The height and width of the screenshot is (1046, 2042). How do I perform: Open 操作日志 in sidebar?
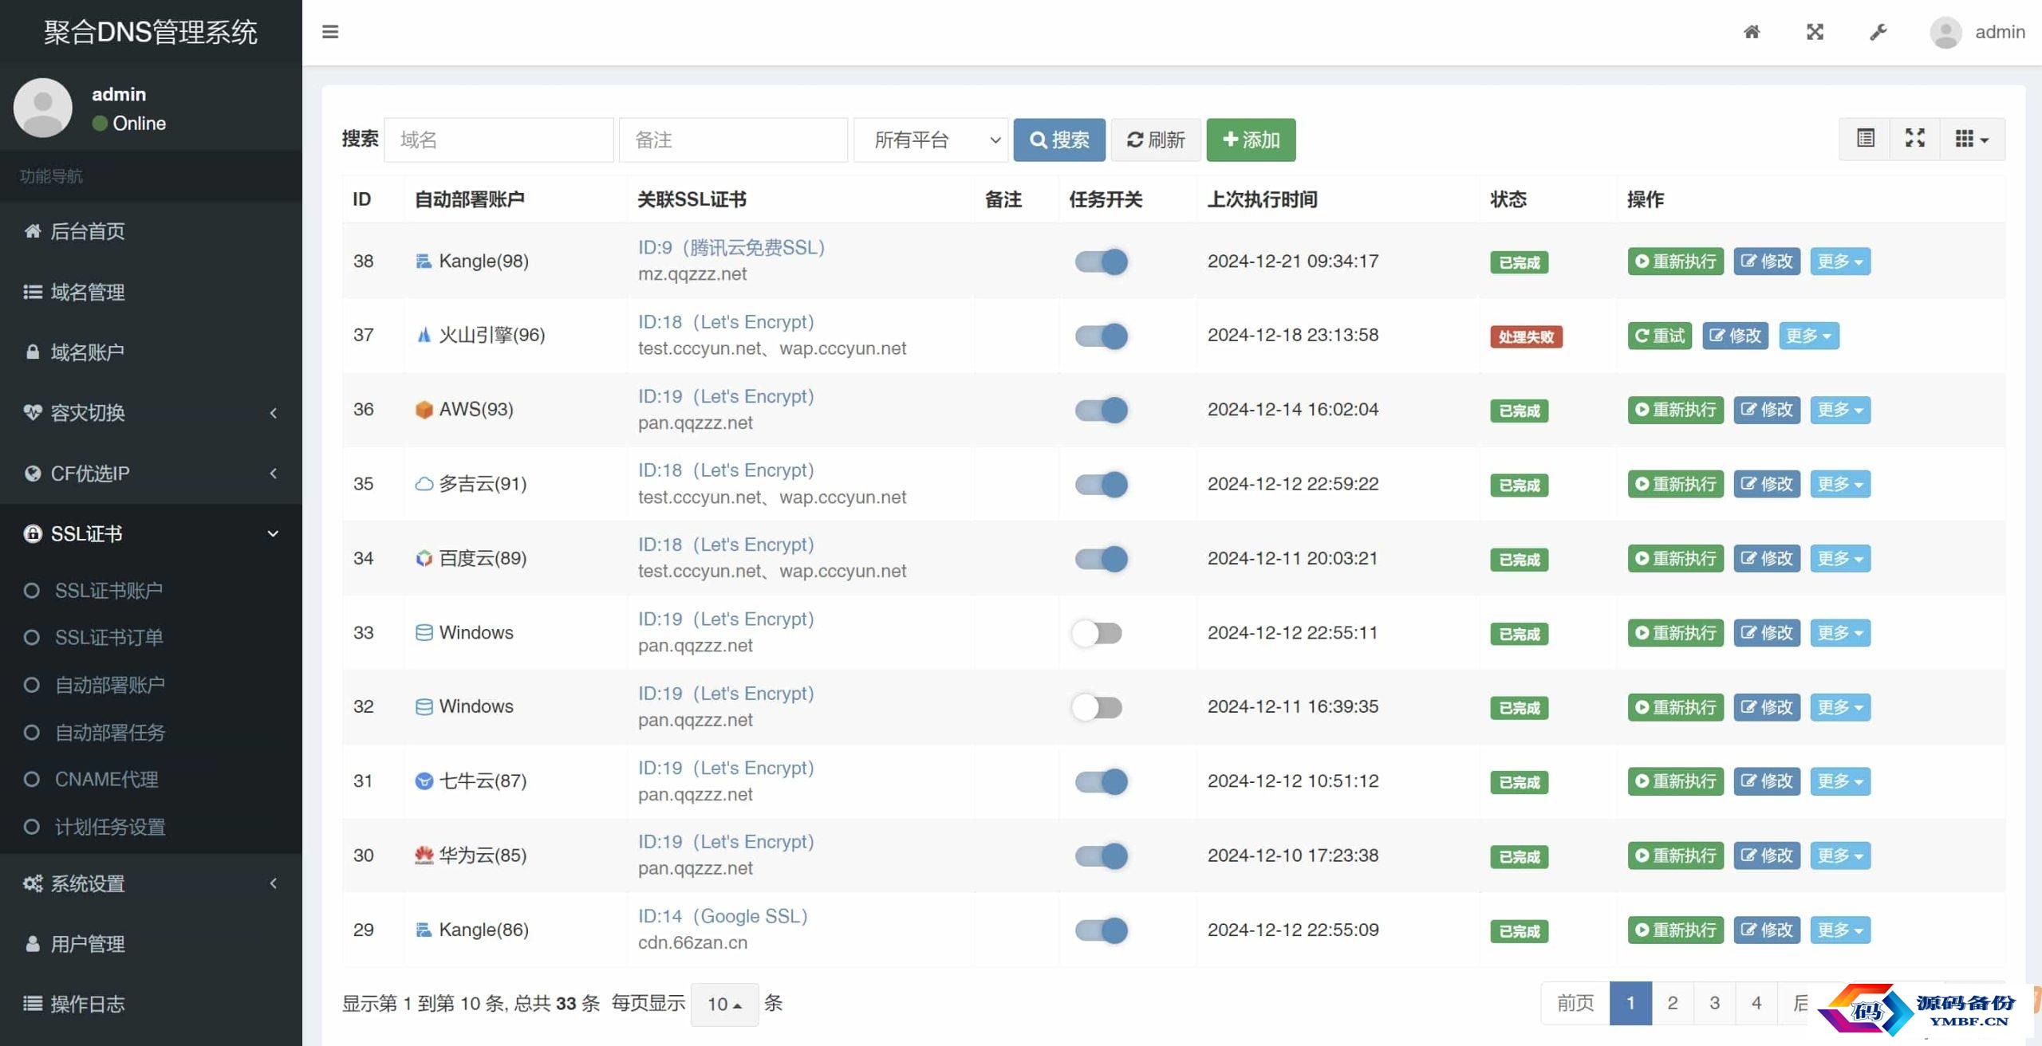(151, 1005)
